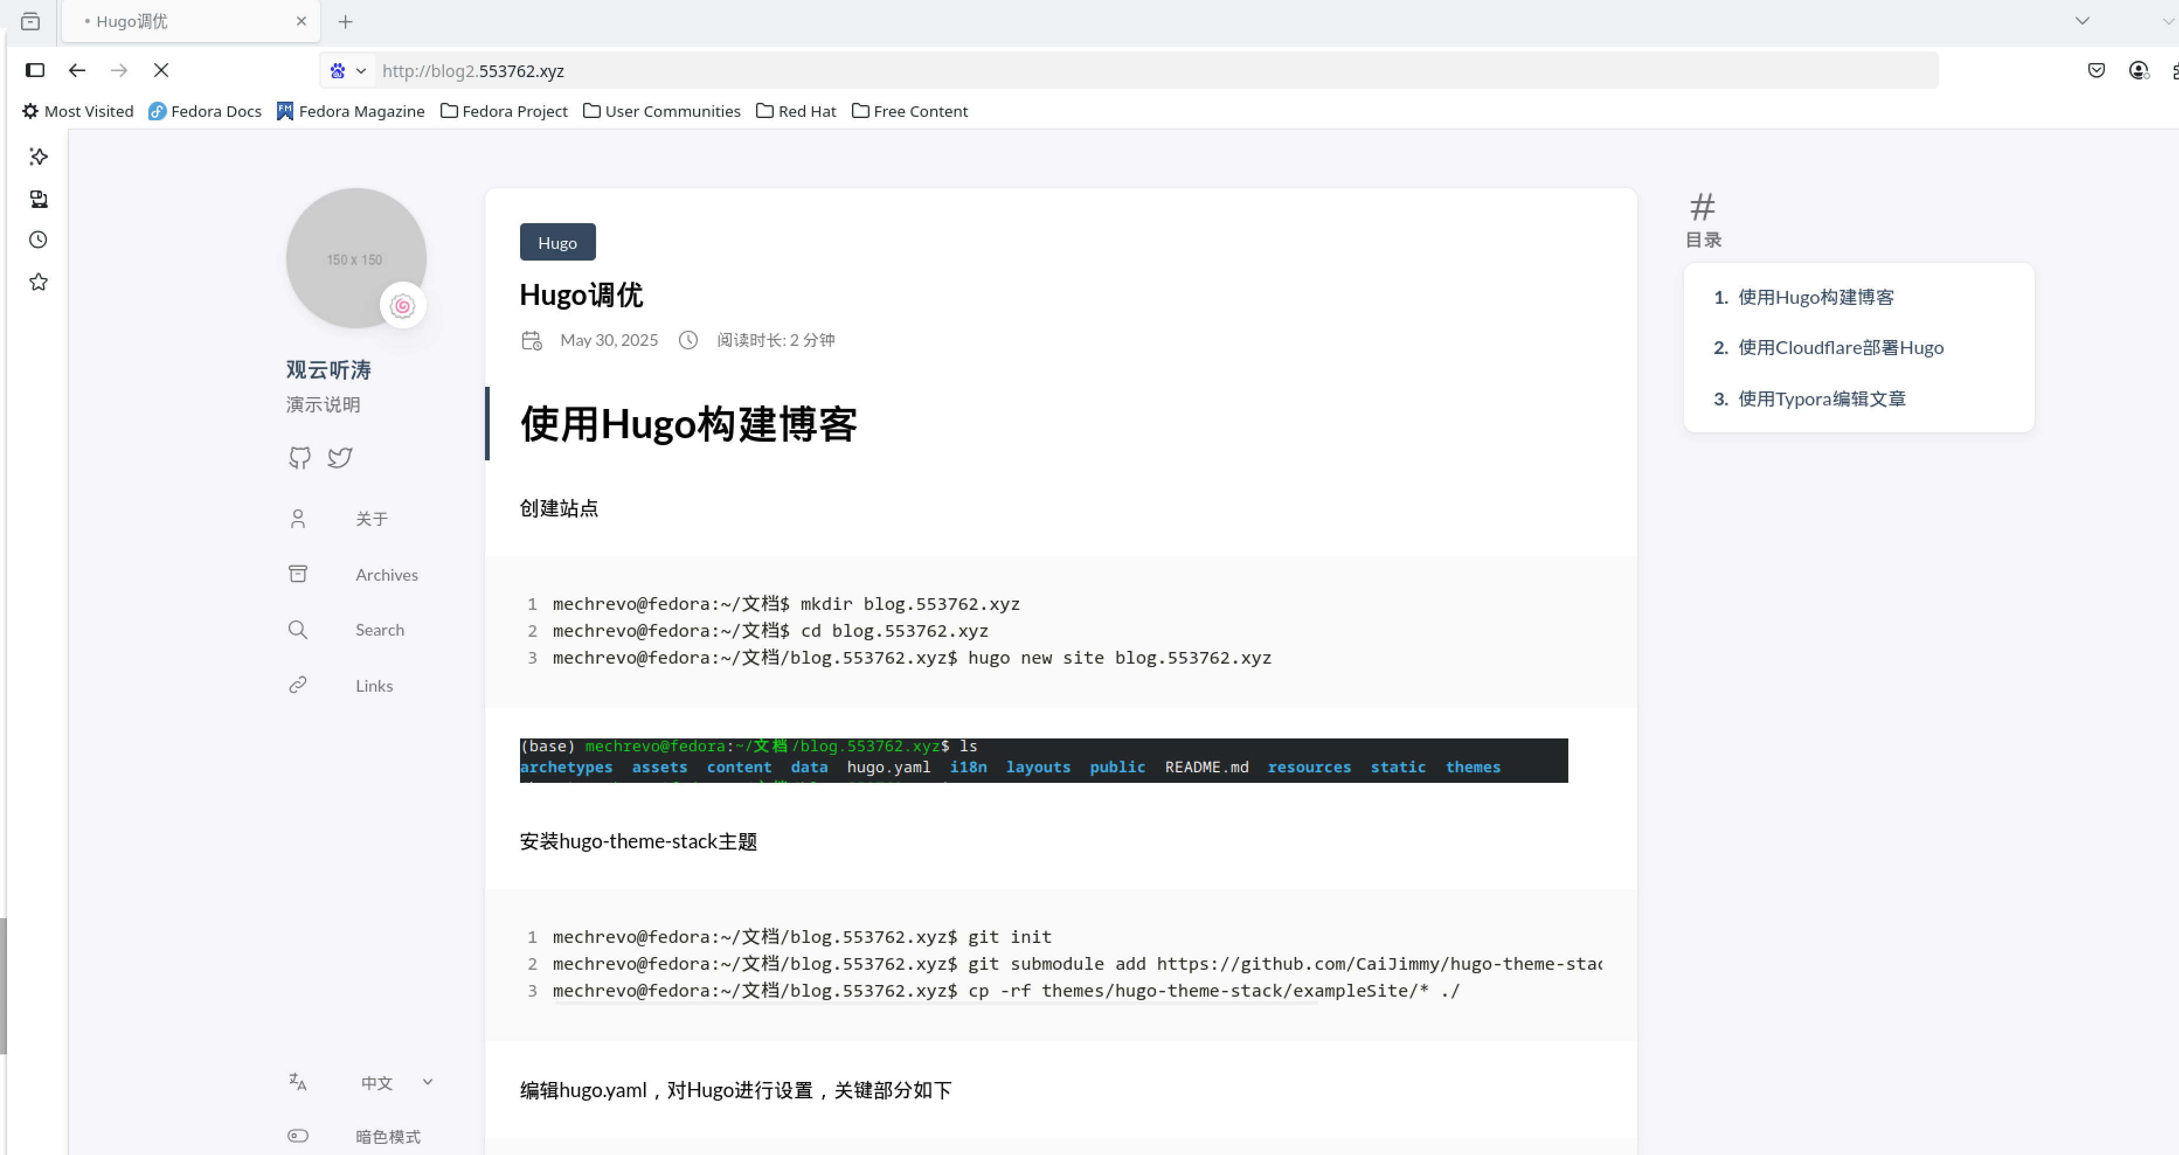Click the Hugo tag label
The height and width of the screenshot is (1155, 2179).
point(557,242)
